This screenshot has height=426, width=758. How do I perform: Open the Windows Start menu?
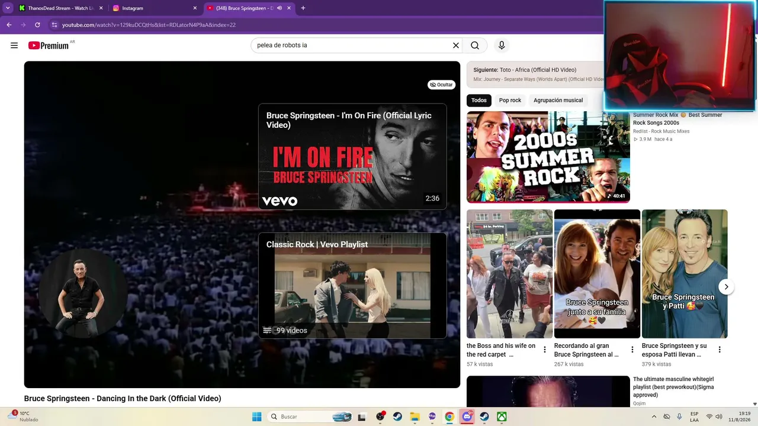pos(257,417)
